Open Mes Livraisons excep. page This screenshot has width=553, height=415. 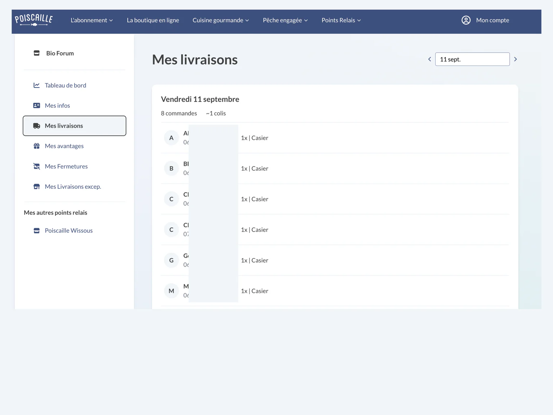(73, 187)
